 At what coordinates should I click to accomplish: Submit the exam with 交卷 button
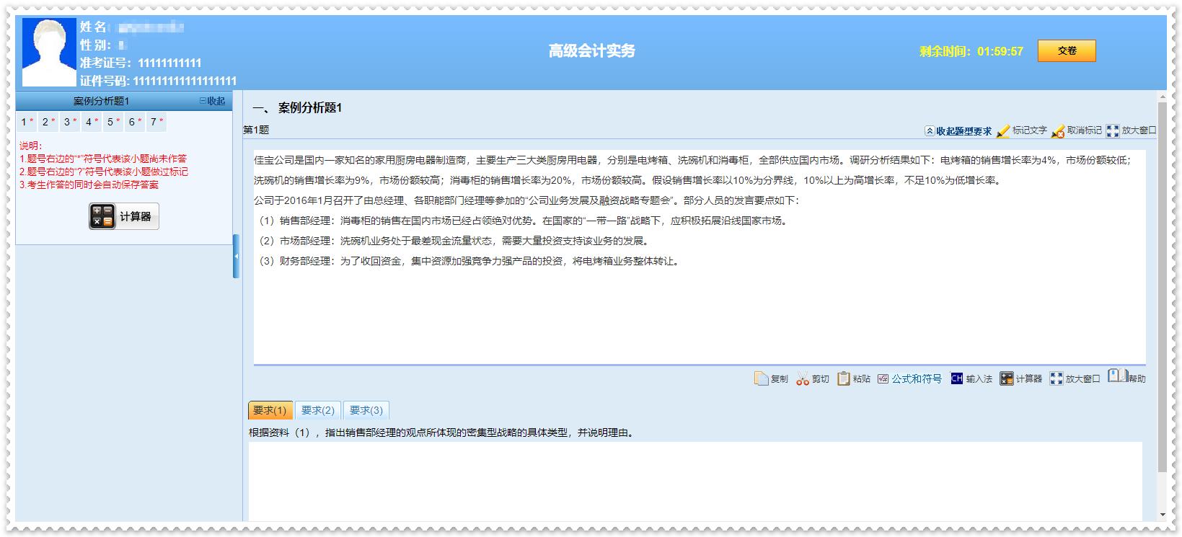1067,51
